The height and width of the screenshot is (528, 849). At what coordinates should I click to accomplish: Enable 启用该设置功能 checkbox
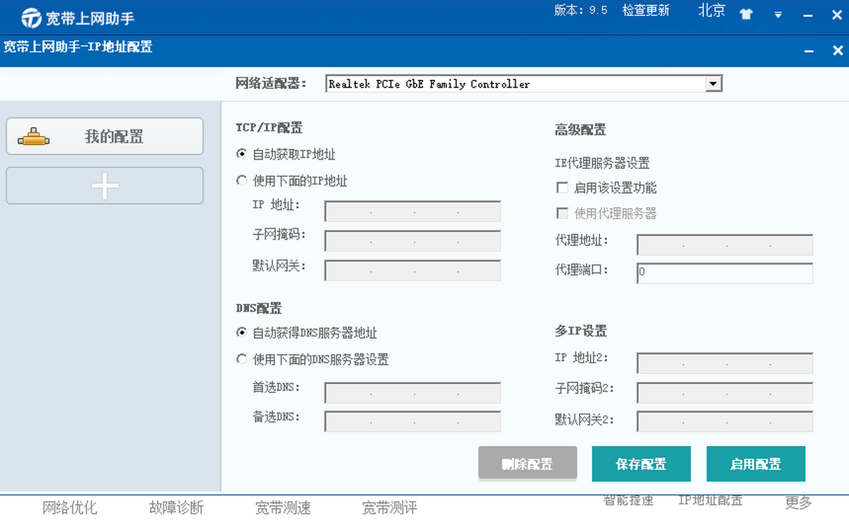562,188
